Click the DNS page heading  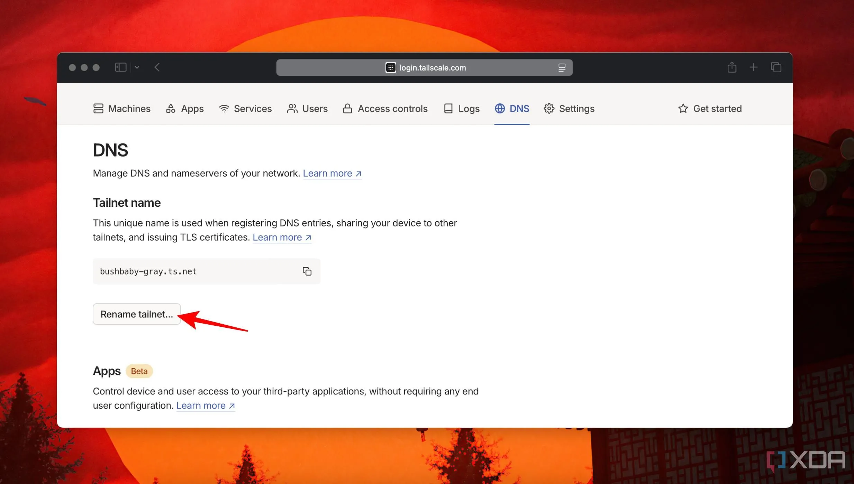[110, 150]
